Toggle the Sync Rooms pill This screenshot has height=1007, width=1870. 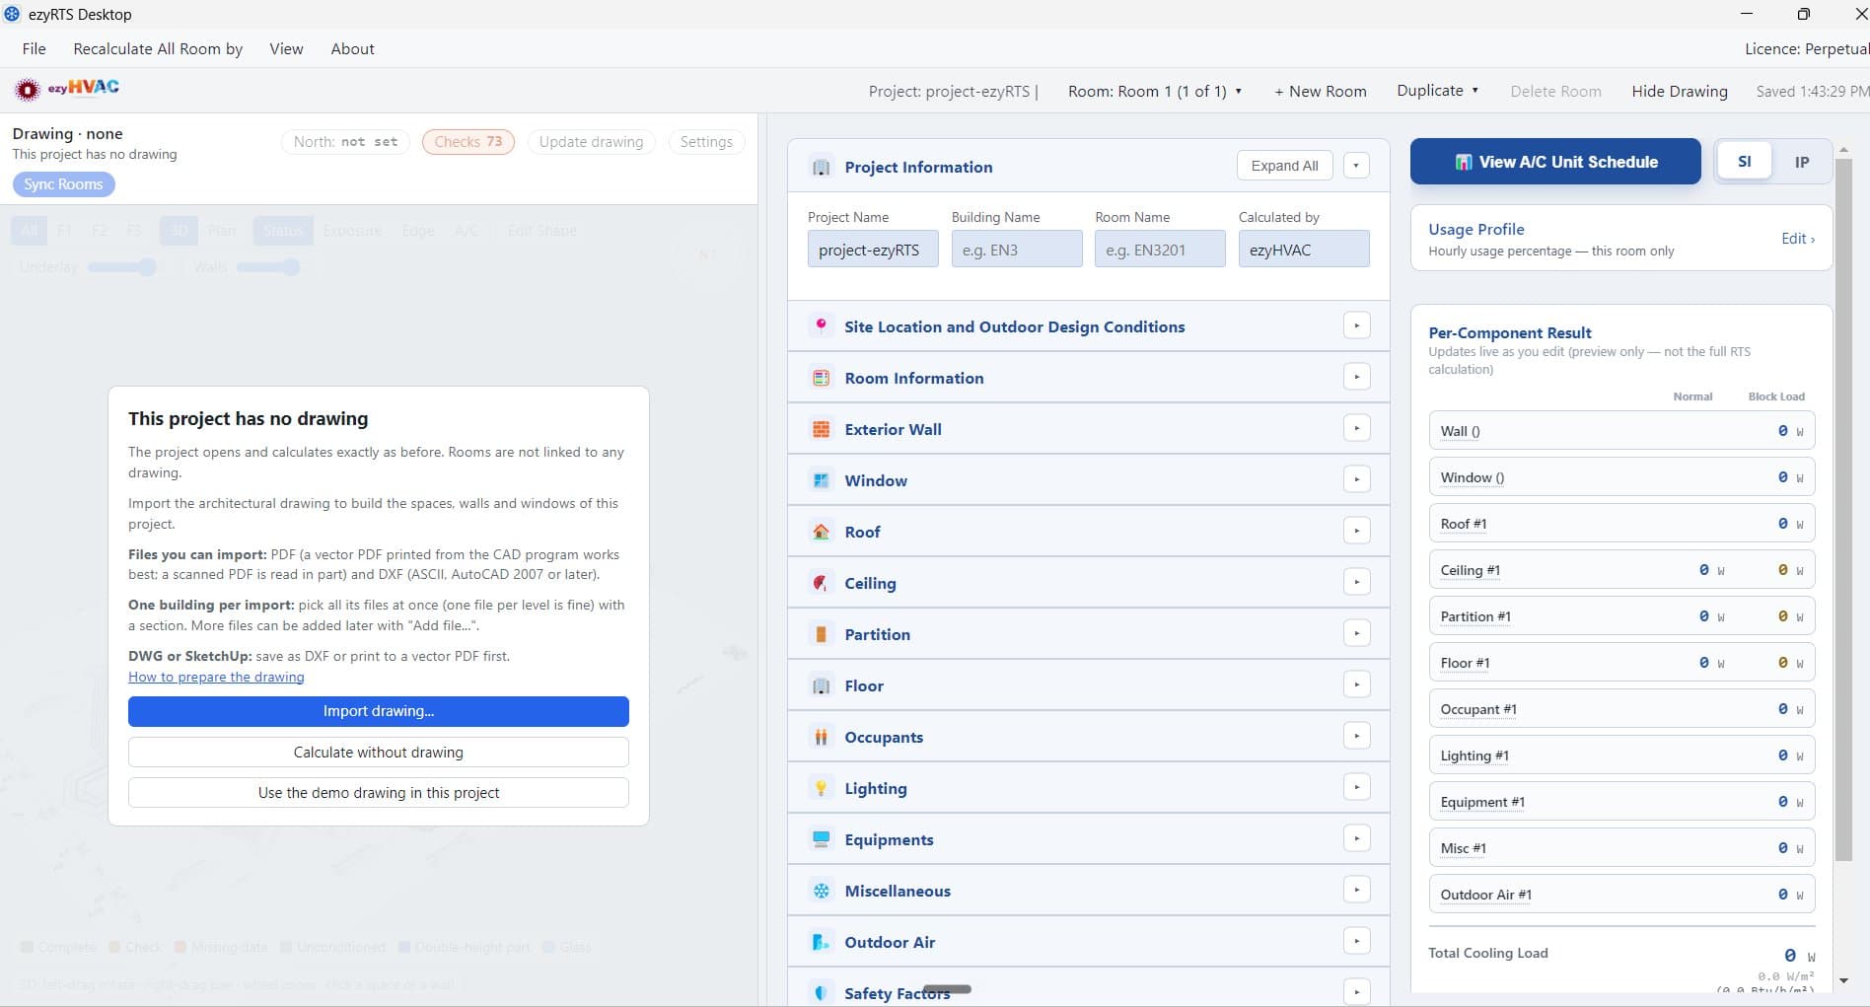point(64,184)
